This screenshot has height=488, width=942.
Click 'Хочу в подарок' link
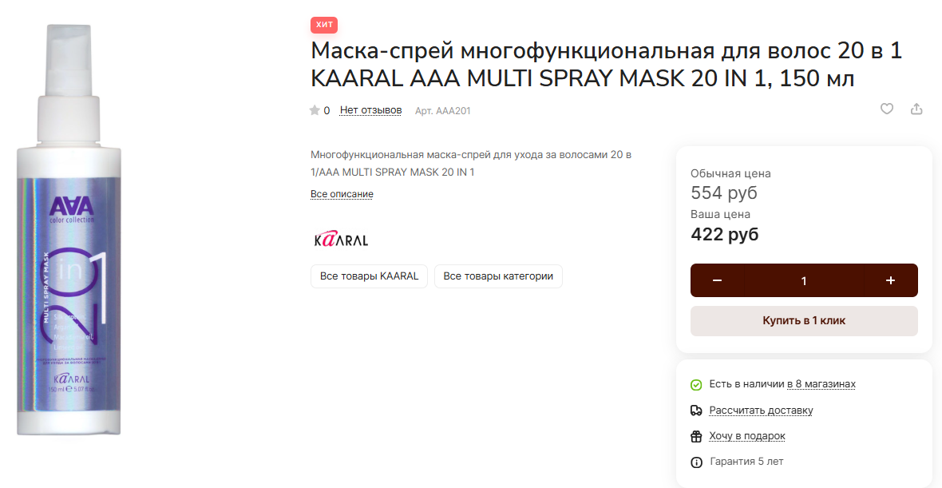pos(747,436)
